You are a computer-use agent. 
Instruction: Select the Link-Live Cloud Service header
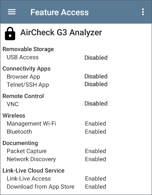pyautogui.click(x=34, y=171)
